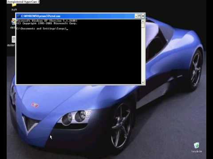Click the Microsoft Windows XP version line

tap(47, 21)
